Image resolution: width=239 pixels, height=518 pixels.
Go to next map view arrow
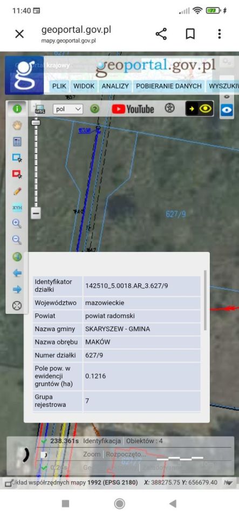pyautogui.click(x=17, y=290)
